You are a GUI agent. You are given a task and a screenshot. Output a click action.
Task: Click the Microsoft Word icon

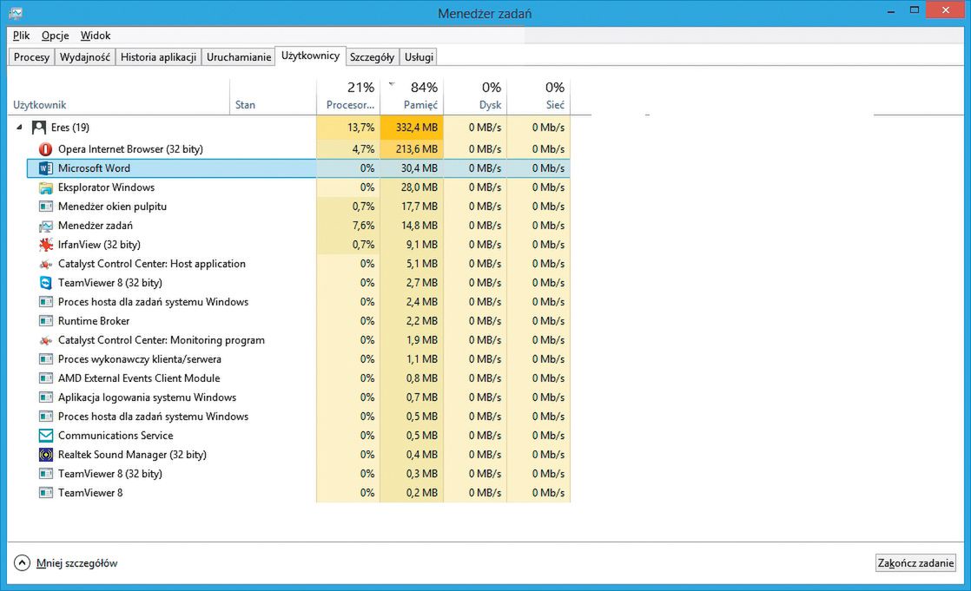(46, 168)
